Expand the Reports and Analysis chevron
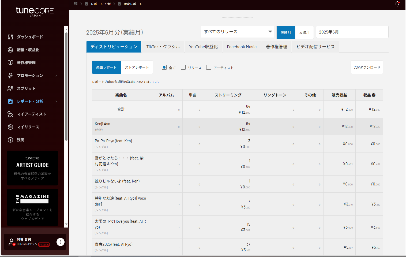This screenshot has width=406, height=257. coord(56,101)
